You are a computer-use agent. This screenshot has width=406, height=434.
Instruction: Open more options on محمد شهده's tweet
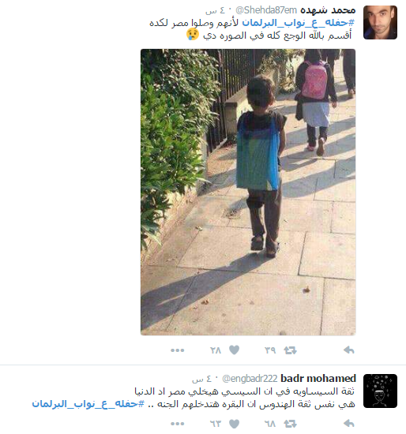click(178, 350)
